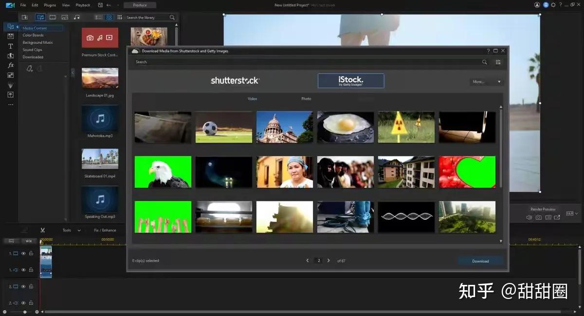This screenshot has height=316, width=584.
Task: Click the dialog Search field
Action: coord(307,62)
